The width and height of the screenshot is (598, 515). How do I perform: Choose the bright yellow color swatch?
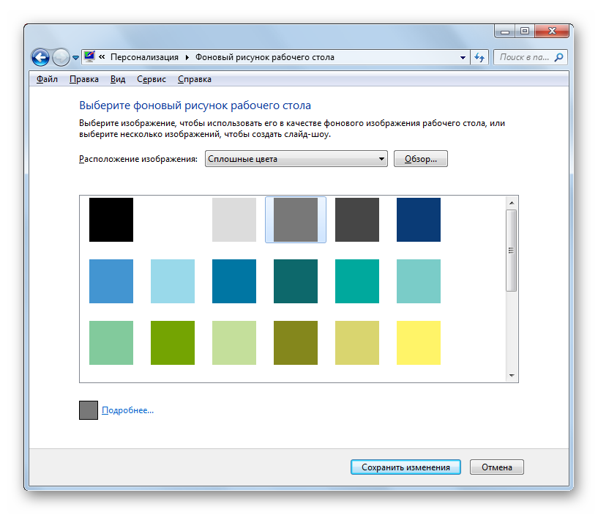pos(419,342)
